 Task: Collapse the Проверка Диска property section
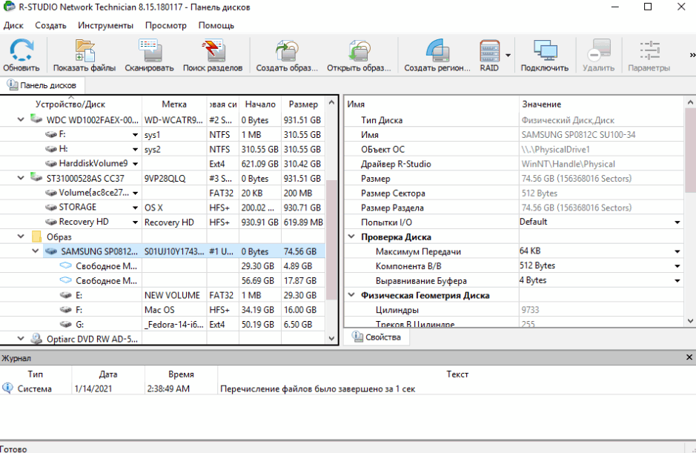click(x=351, y=237)
